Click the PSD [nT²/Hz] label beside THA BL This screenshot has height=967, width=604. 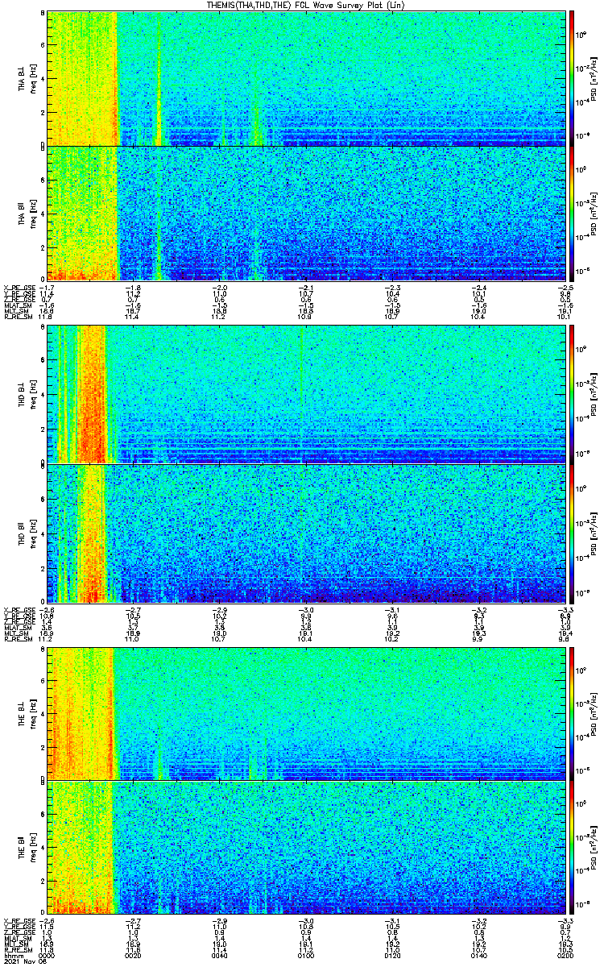[x=594, y=78]
